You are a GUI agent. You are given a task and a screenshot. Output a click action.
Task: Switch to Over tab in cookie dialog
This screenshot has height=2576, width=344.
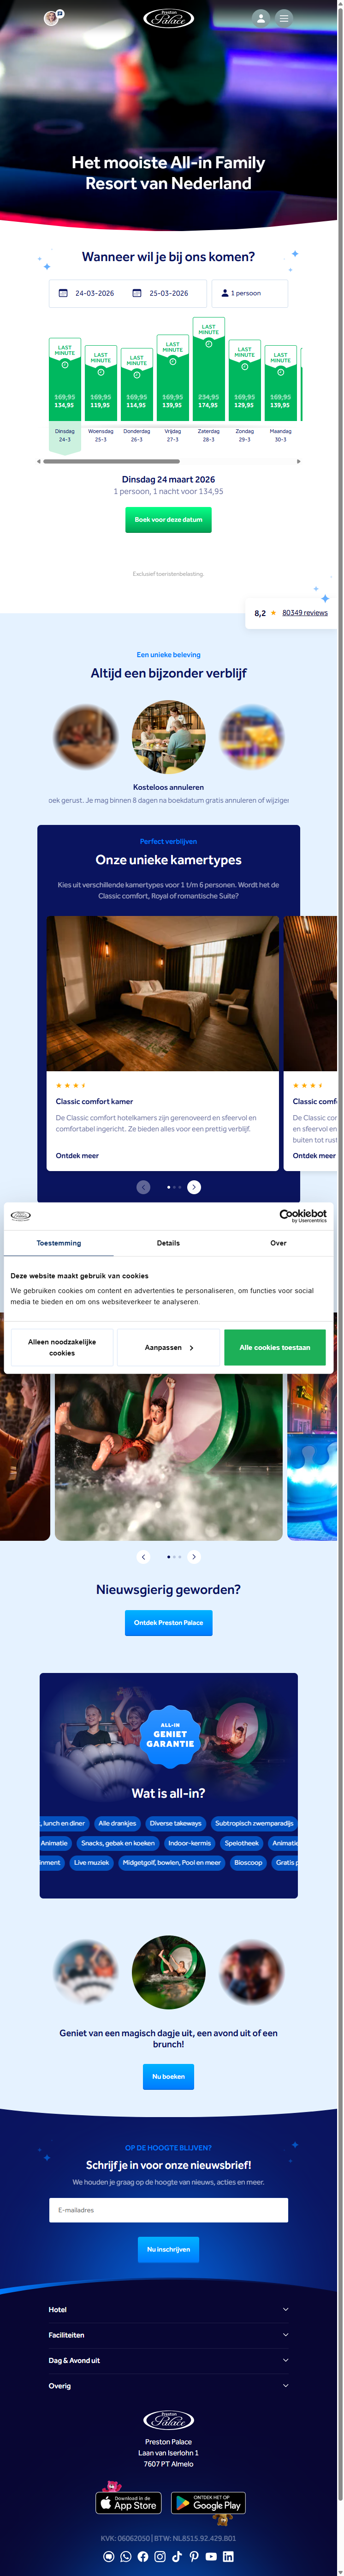click(x=278, y=1243)
